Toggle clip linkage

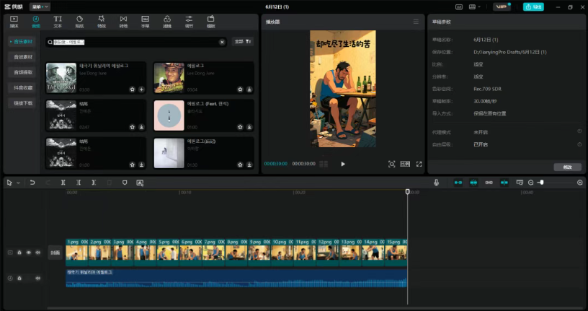pos(489,183)
